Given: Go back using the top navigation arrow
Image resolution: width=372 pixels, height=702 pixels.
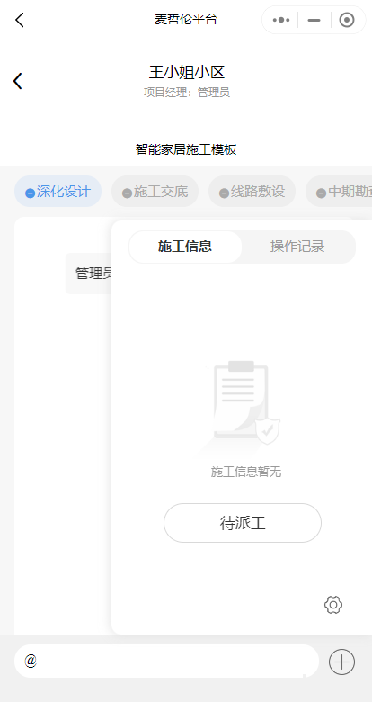Looking at the screenshot, I should pyautogui.click(x=19, y=20).
